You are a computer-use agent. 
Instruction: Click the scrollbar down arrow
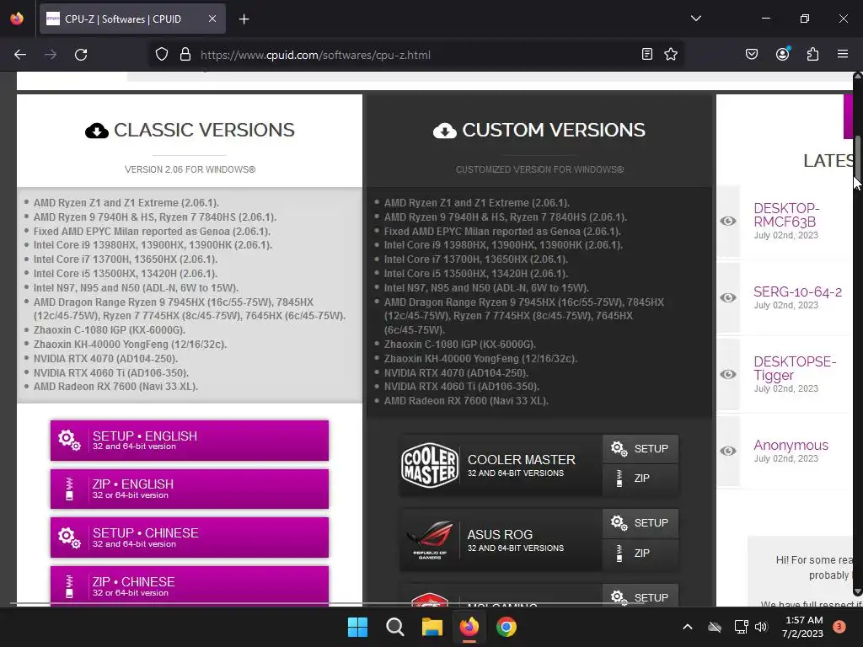(x=857, y=591)
